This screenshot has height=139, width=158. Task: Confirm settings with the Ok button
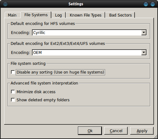90,131
